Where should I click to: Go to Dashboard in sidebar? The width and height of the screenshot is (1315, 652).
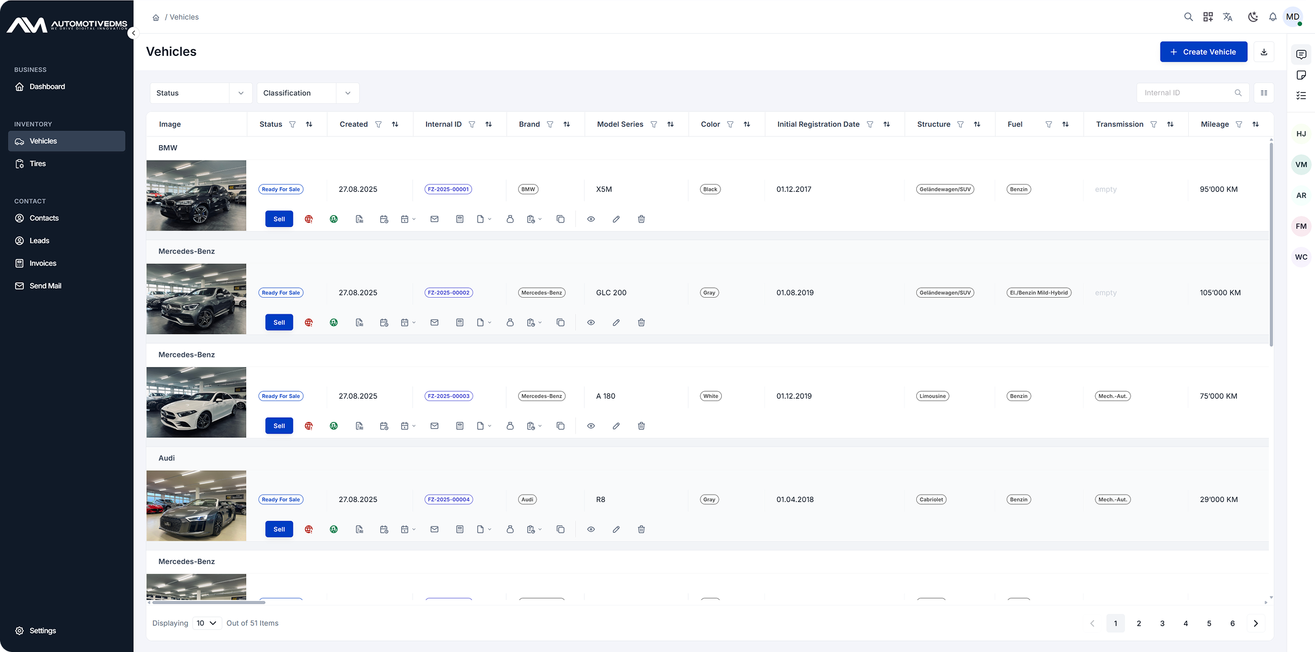click(66, 87)
